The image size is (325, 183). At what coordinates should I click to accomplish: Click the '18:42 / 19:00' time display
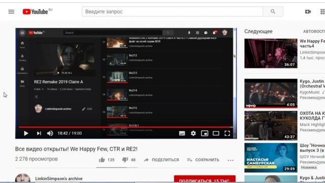(x=70, y=133)
